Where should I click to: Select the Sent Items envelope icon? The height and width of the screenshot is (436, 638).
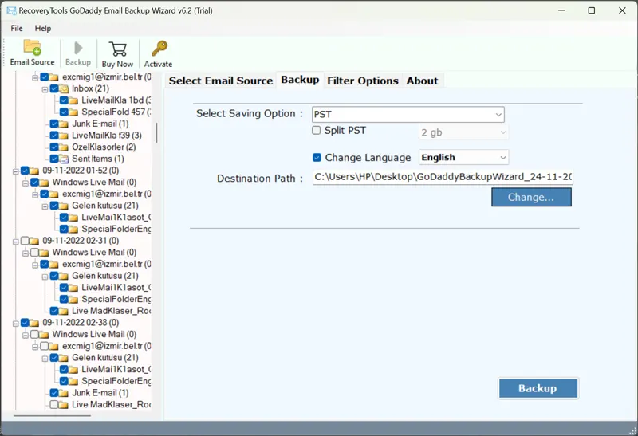[x=64, y=159]
